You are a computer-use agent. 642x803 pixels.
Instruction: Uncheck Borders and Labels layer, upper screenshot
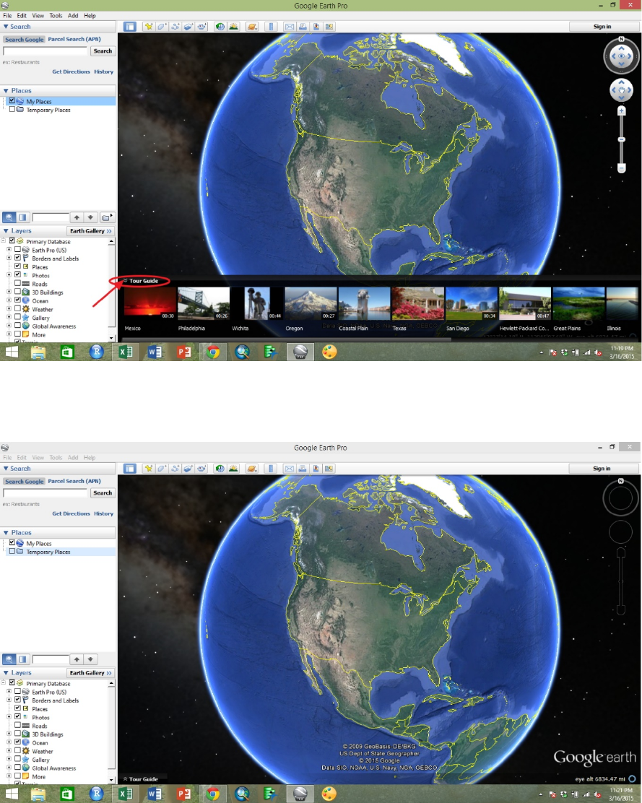pos(18,258)
